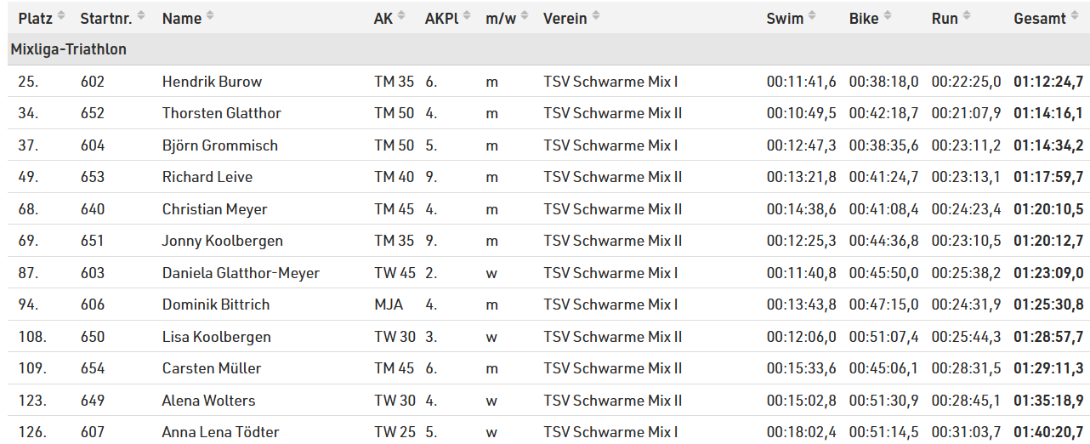
Task: Click the sort arrows beside Startnr.
Action: coord(141,16)
